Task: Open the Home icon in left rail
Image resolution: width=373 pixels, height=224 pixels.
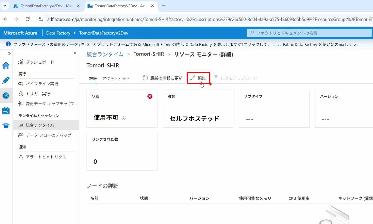Action: (6, 66)
